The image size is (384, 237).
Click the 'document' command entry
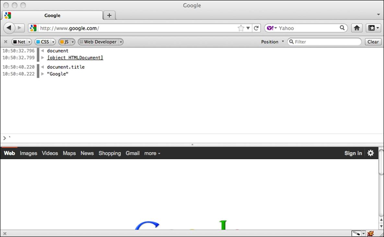point(58,51)
